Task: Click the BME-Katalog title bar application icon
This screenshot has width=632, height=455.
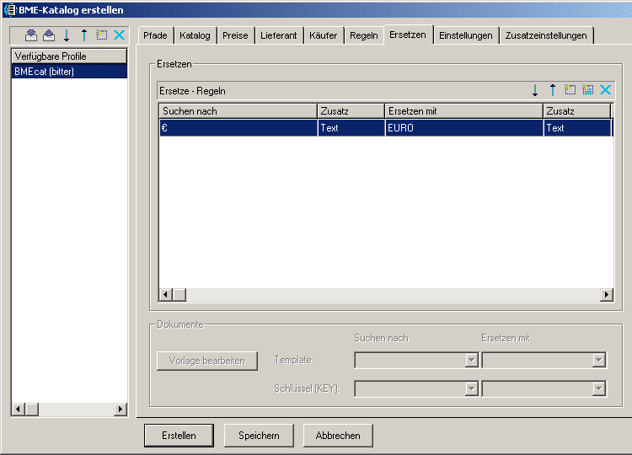Action: coord(10,9)
